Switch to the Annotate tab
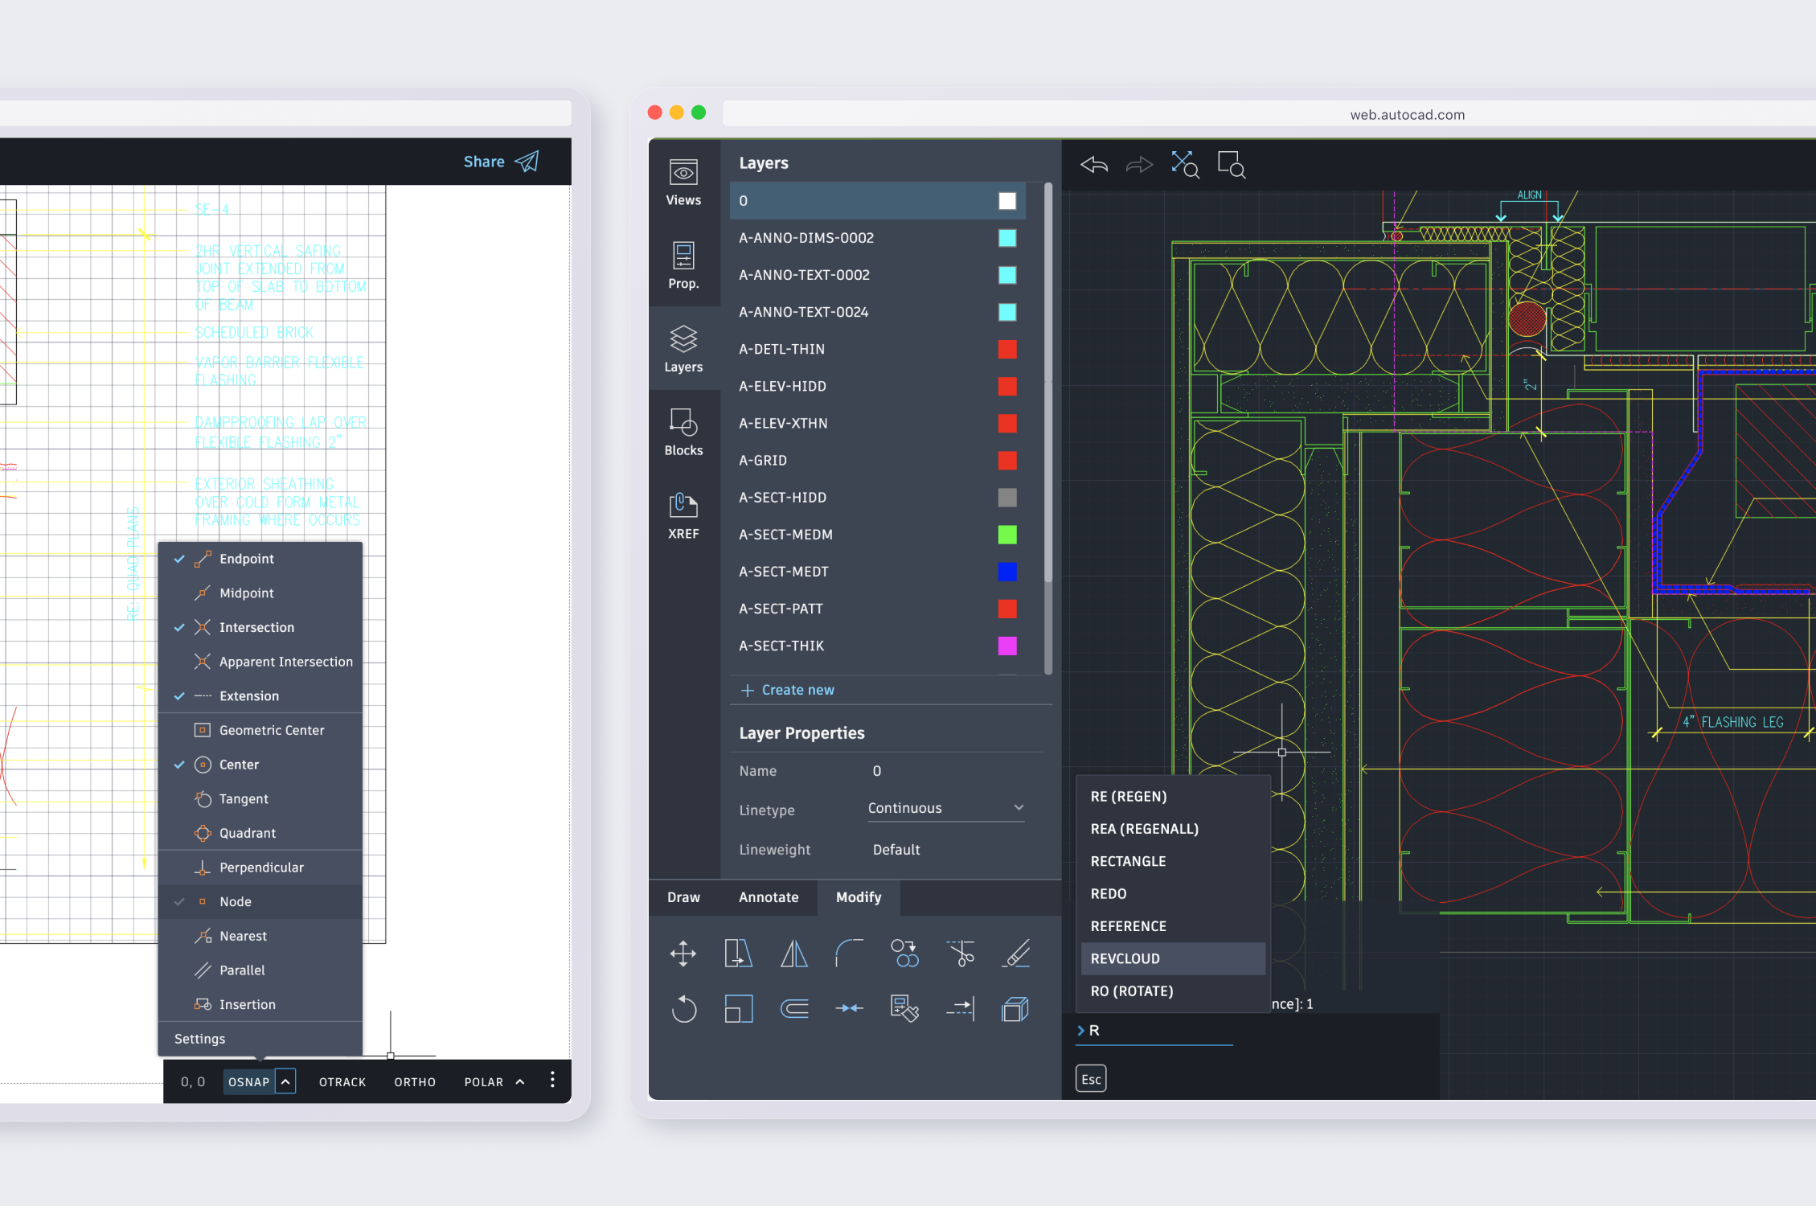 click(x=769, y=897)
